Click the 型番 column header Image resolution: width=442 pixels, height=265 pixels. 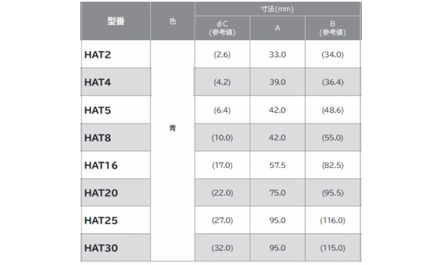coord(116,21)
